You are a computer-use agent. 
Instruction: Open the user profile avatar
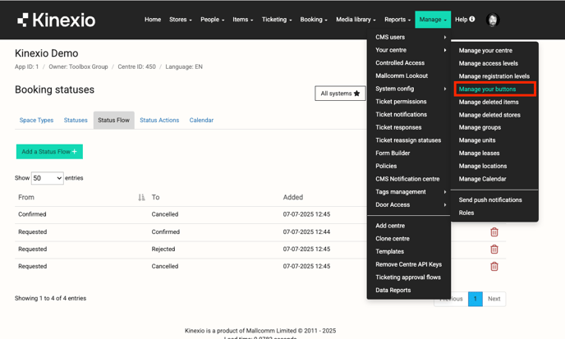493,20
